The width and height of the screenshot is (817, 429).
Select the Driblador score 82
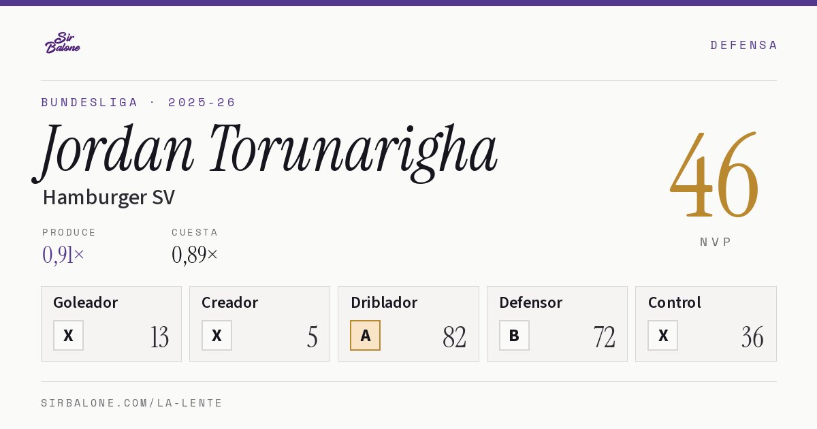[x=455, y=337]
